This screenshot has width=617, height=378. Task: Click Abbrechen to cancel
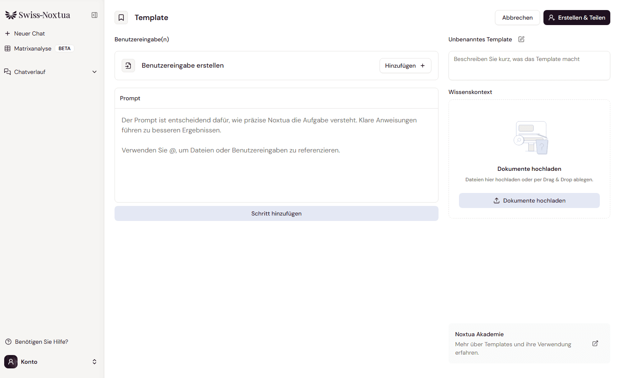click(518, 18)
